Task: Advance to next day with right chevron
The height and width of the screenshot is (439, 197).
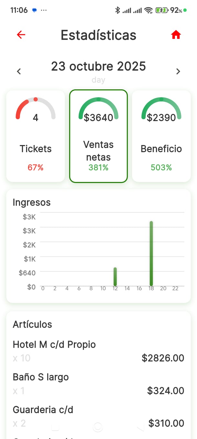Action: pos(178,71)
